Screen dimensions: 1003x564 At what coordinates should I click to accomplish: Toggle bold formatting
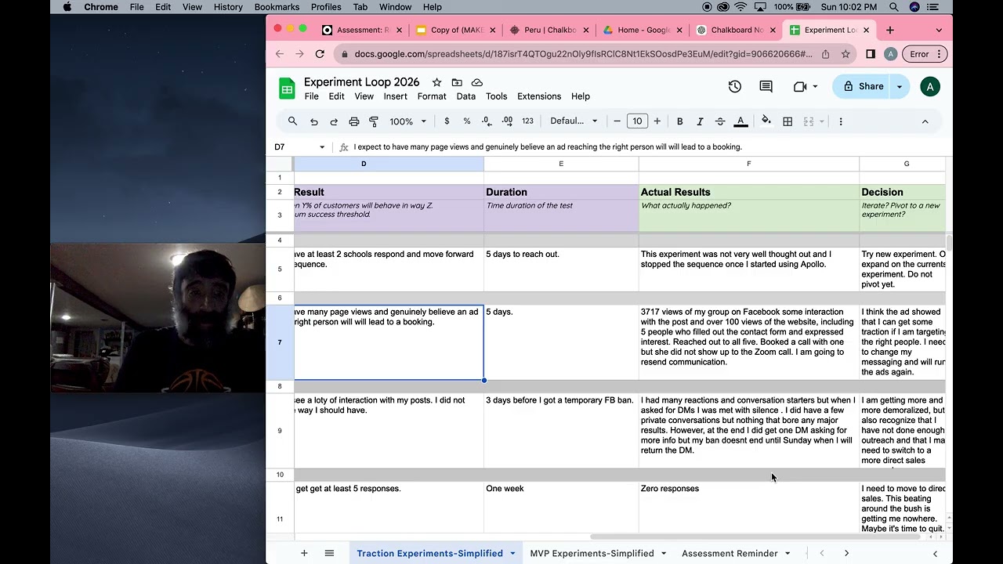coord(679,121)
